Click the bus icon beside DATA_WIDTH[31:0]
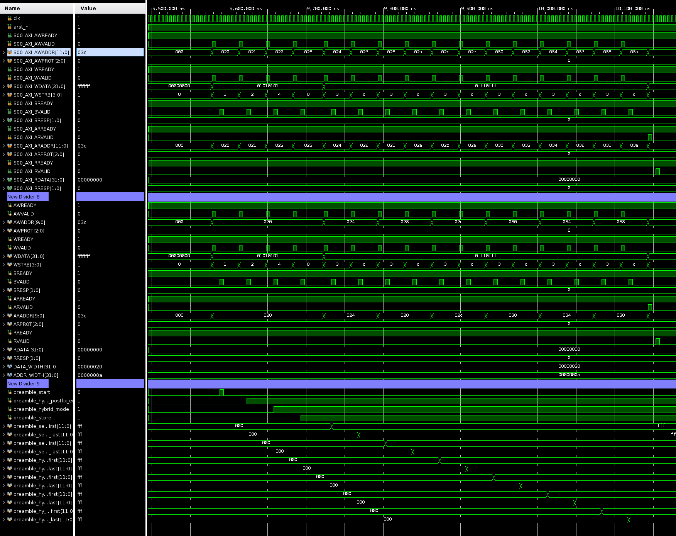The image size is (676, 536). click(9, 366)
